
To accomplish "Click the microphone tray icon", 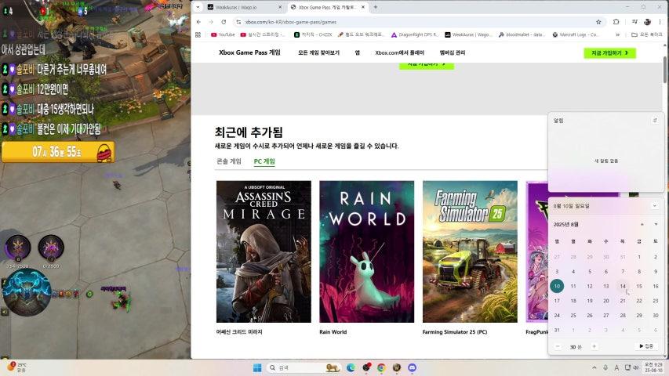I will tap(605, 367).
